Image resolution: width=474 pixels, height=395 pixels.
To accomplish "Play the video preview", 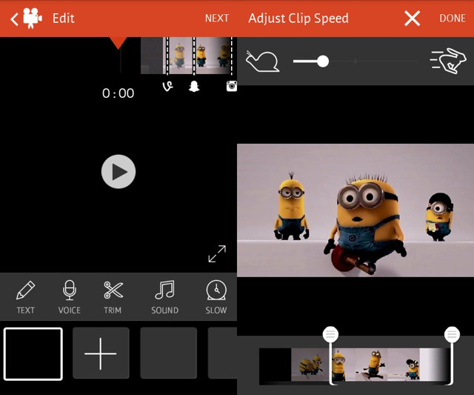I will coord(118,172).
